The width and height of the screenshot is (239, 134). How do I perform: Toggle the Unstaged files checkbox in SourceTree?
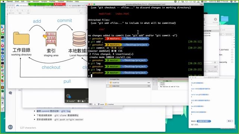point(108,79)
